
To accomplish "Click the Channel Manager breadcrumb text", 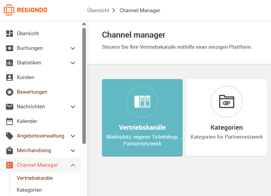I will pyautogui.click(x=140, y=11).
